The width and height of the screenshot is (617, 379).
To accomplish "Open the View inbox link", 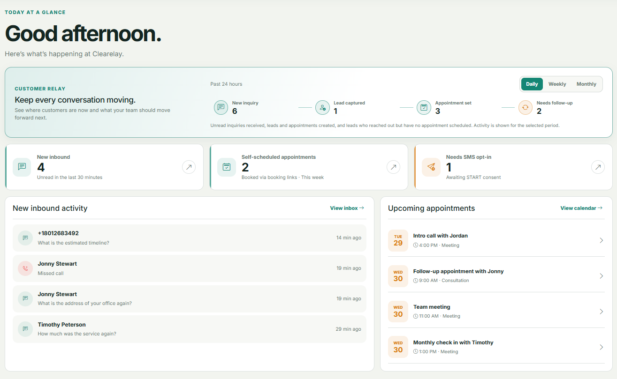I will (x=347, y=208).
